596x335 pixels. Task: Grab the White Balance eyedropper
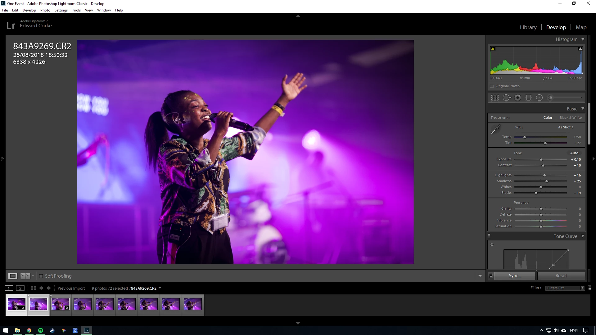(495, 129)
